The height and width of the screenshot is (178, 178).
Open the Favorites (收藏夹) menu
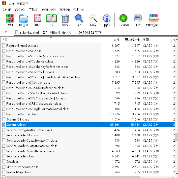pos(49,10)
